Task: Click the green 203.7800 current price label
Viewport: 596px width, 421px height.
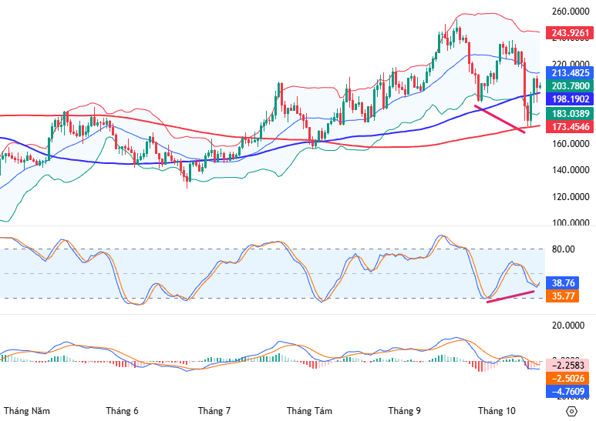Action: (571, 86)
